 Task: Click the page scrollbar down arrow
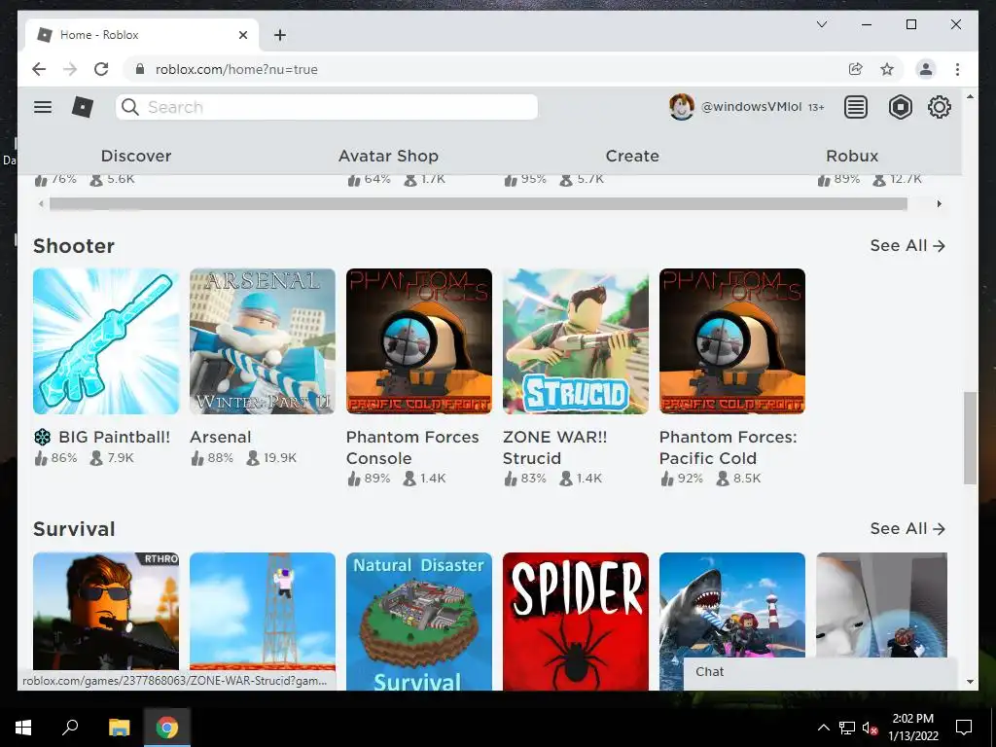point(970,682)
